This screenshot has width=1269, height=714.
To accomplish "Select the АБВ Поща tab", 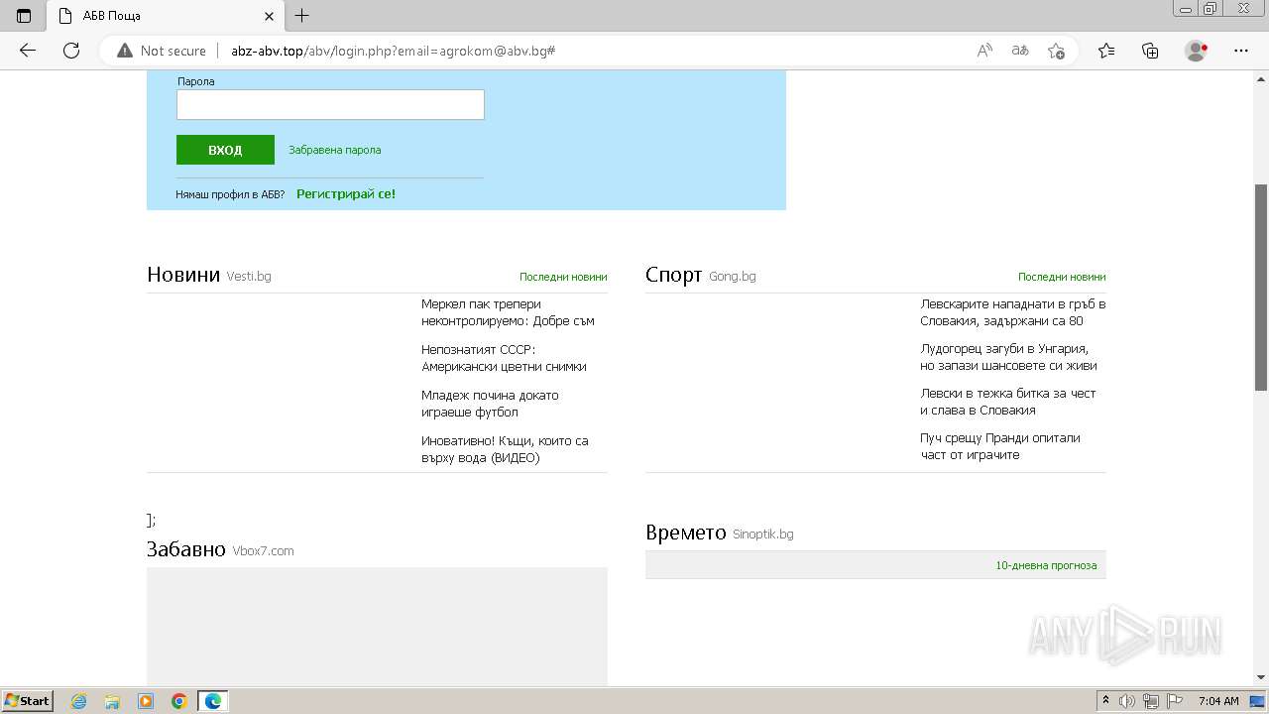I will [165, 16].
